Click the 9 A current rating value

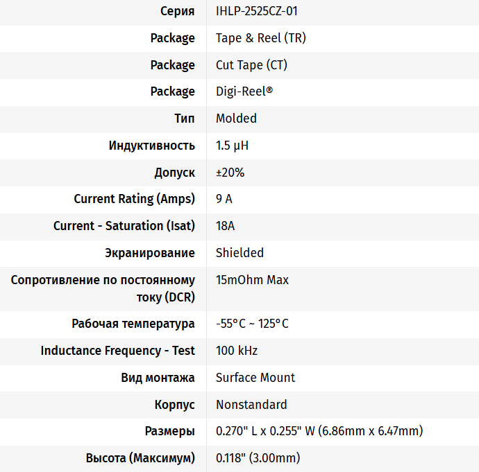pos(224,199)
